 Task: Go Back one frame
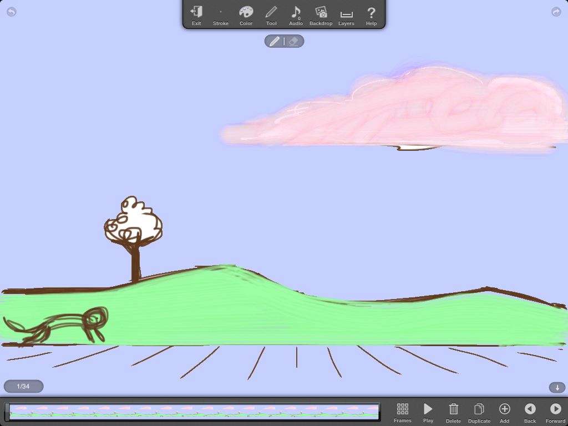click(530, 412)
